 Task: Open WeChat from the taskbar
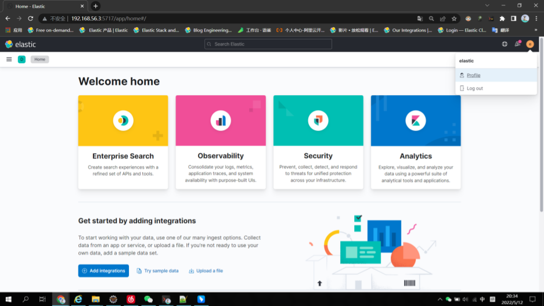pyautogui.click(x=148, y=299)
